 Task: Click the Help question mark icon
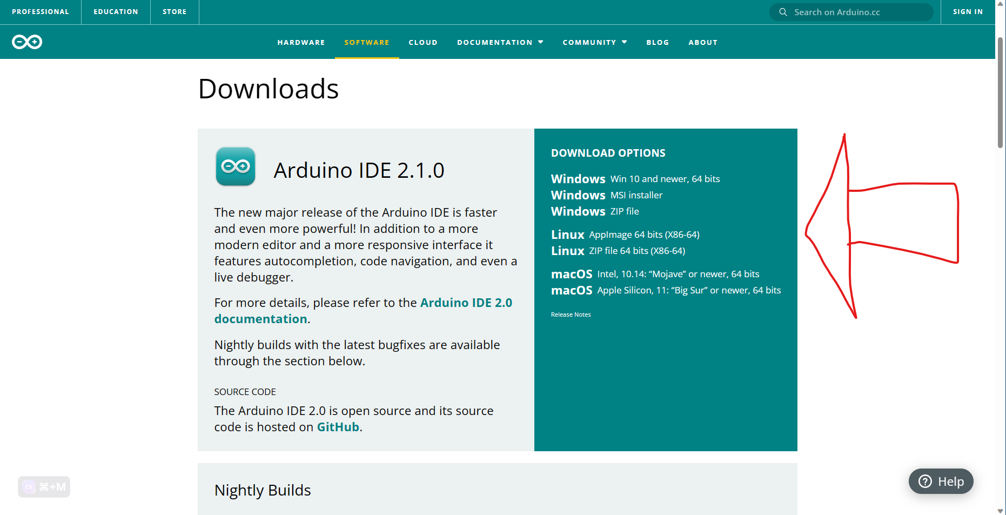(925, 481)
